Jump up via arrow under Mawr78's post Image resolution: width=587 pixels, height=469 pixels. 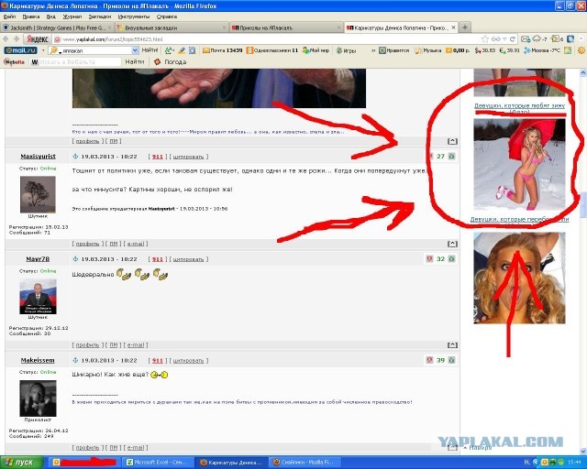click(x=452, y=344)
